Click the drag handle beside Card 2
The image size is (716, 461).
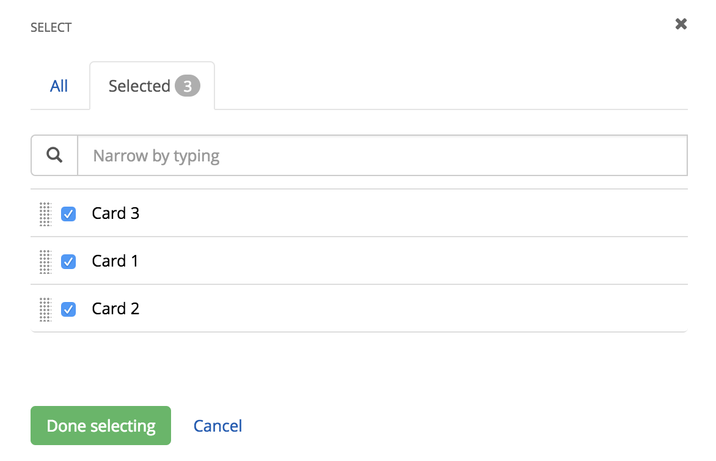44,309
